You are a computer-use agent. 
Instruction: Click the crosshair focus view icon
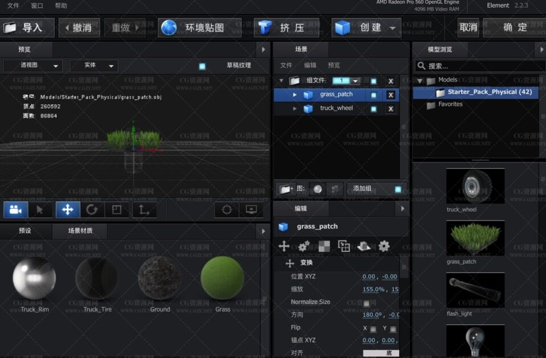(x=227, y=210)
